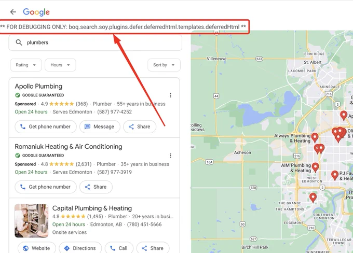Expand the Sort by dropdown

[164, 65]
